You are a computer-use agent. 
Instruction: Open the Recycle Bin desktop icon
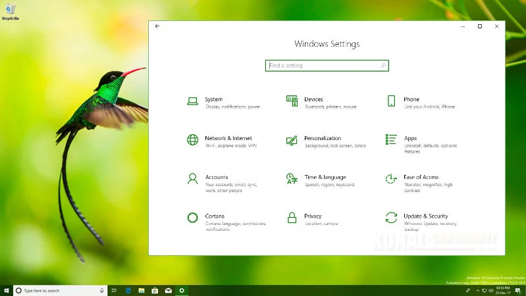10,12
